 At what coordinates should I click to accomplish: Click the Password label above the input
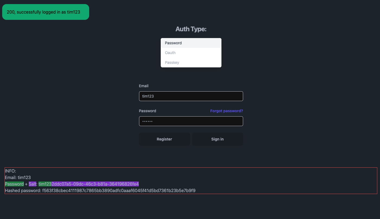(x=147, y=111)
